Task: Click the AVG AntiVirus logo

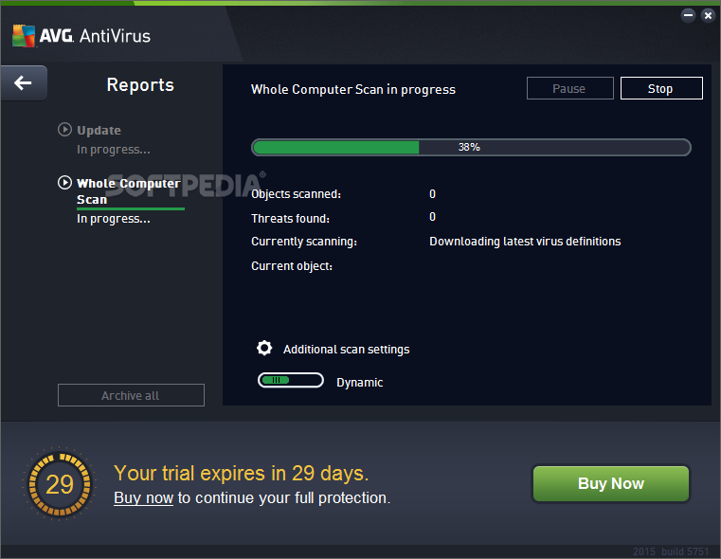Action: (x=81, y=36)
